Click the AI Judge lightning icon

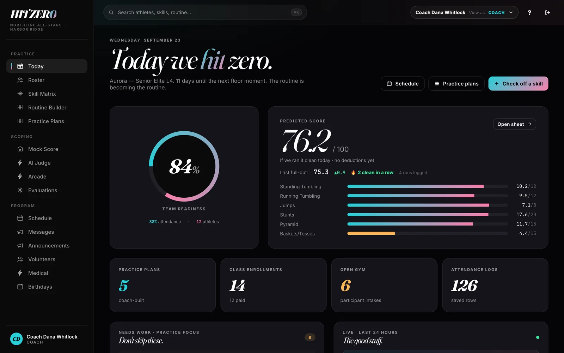pos(20,163)
